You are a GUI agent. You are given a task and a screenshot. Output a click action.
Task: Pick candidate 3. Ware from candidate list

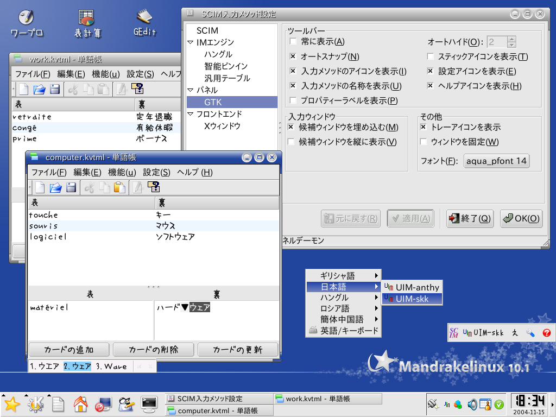click(111, 367)
